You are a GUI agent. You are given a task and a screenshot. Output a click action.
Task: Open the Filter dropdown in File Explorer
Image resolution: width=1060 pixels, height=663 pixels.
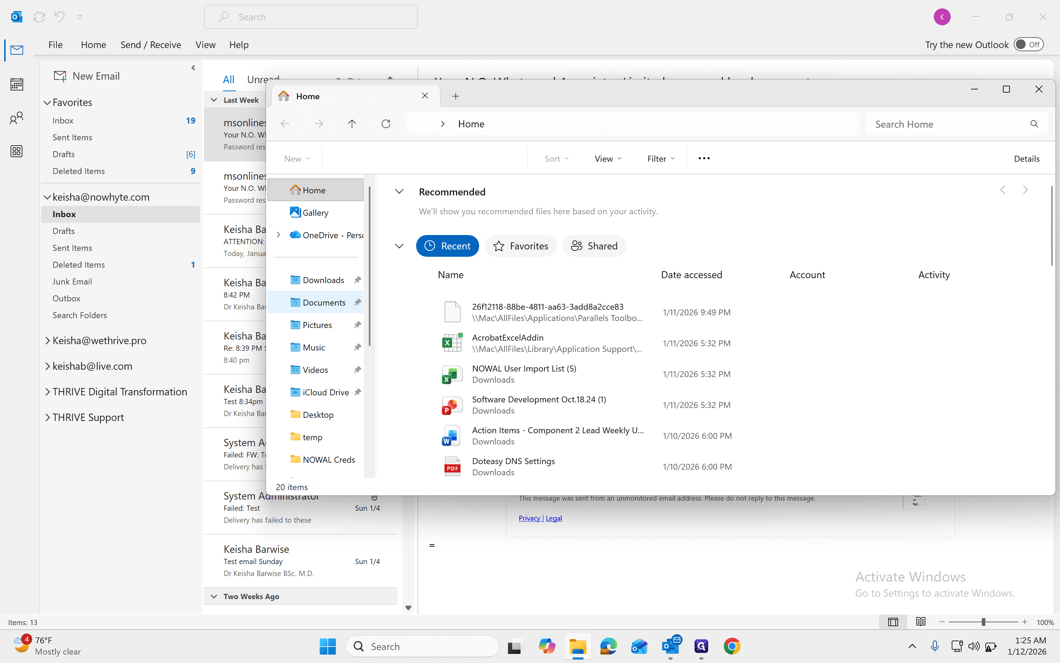point(660,159)
